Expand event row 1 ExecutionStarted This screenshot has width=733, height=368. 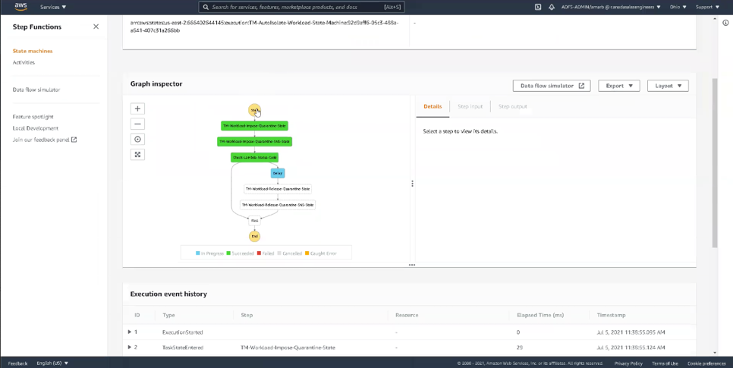click(x=130, y=332)
